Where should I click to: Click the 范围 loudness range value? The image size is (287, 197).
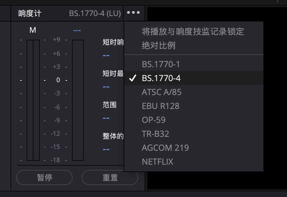coord(106,118)
